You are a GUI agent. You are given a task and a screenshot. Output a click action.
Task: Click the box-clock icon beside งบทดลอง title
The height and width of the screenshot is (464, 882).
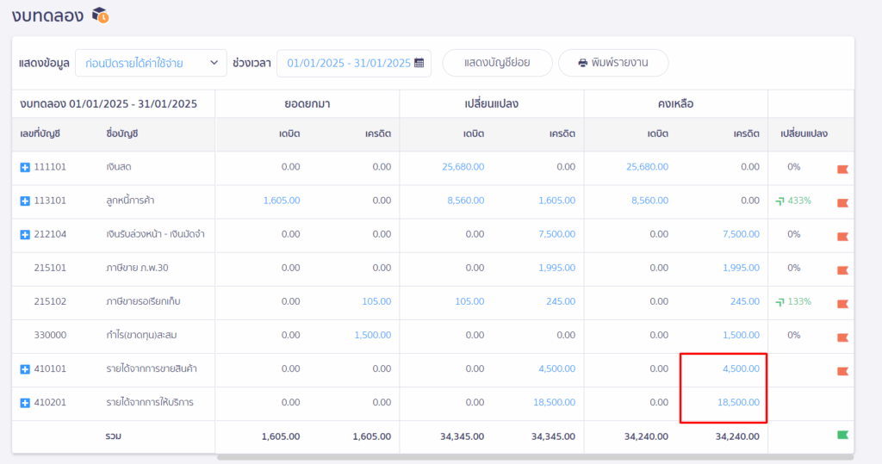(x=101, y=15)
